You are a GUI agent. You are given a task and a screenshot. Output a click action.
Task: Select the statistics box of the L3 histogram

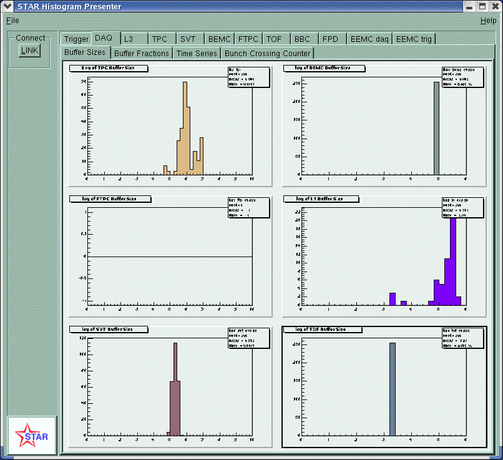click(x=462, y=208)
